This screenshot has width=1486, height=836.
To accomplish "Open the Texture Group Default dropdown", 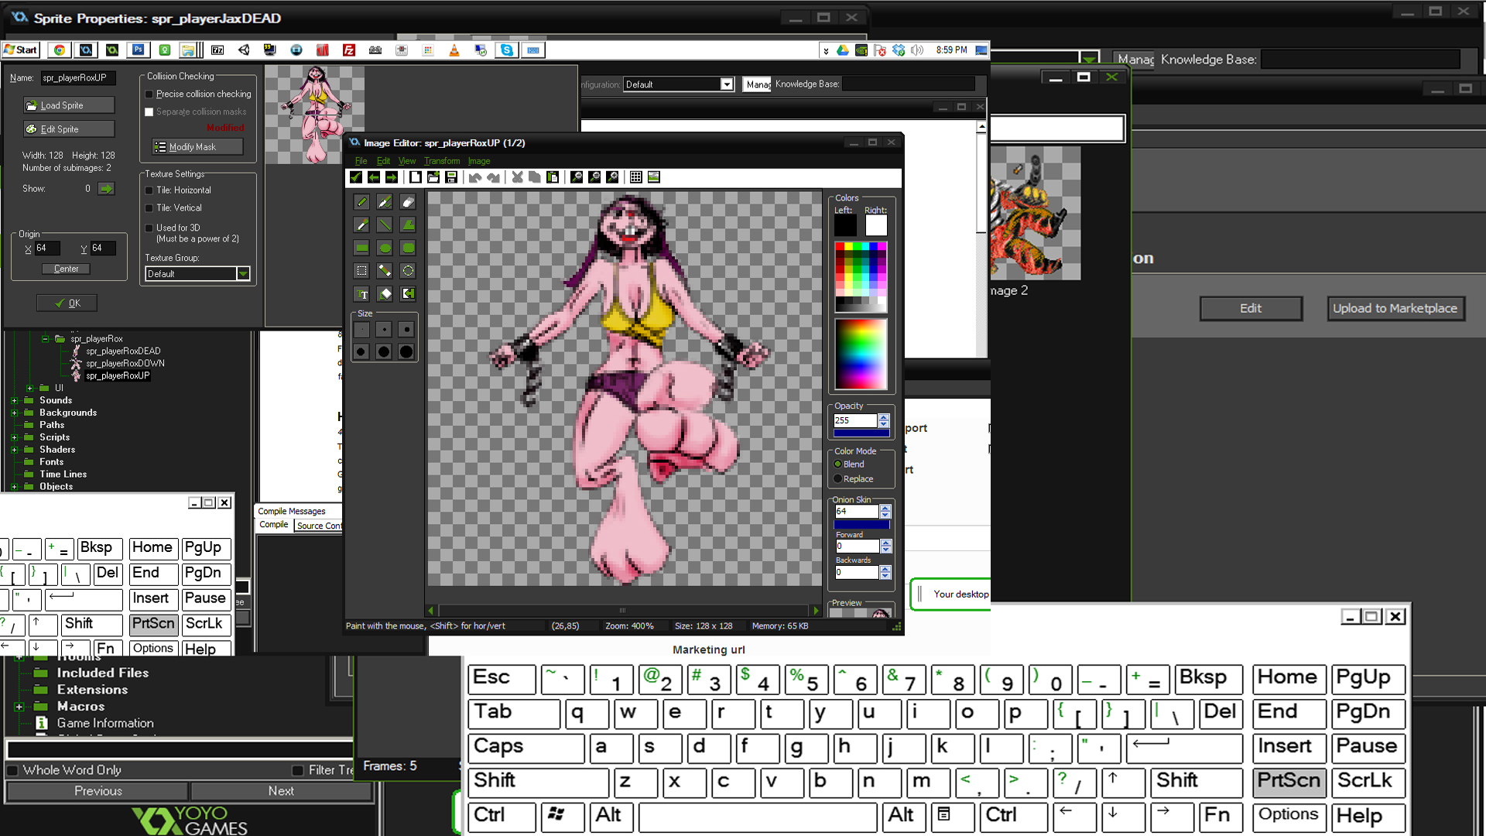I will coord(243,273).
